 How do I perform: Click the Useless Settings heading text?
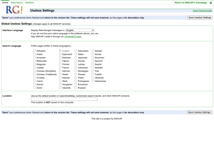(42, 11)
